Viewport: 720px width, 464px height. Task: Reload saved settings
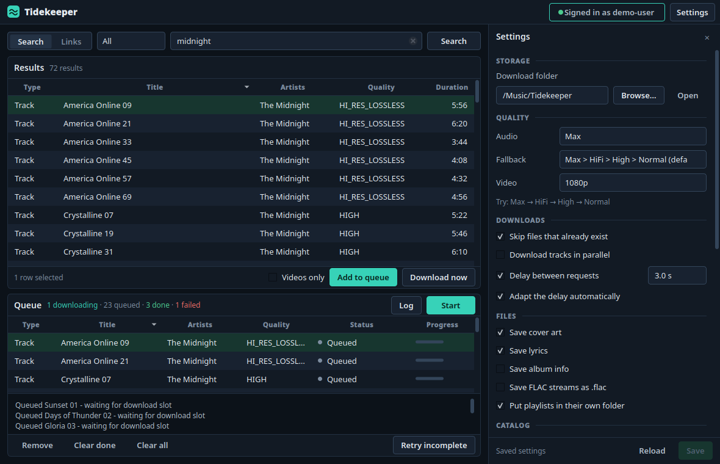[652, 451]
